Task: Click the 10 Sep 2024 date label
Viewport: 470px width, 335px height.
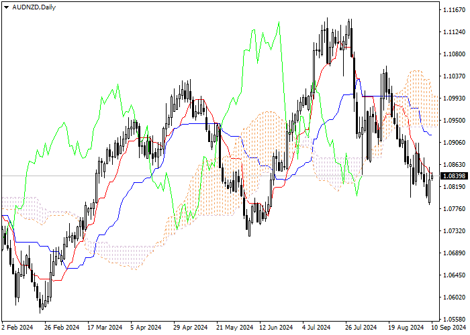Action: [449, 328]
